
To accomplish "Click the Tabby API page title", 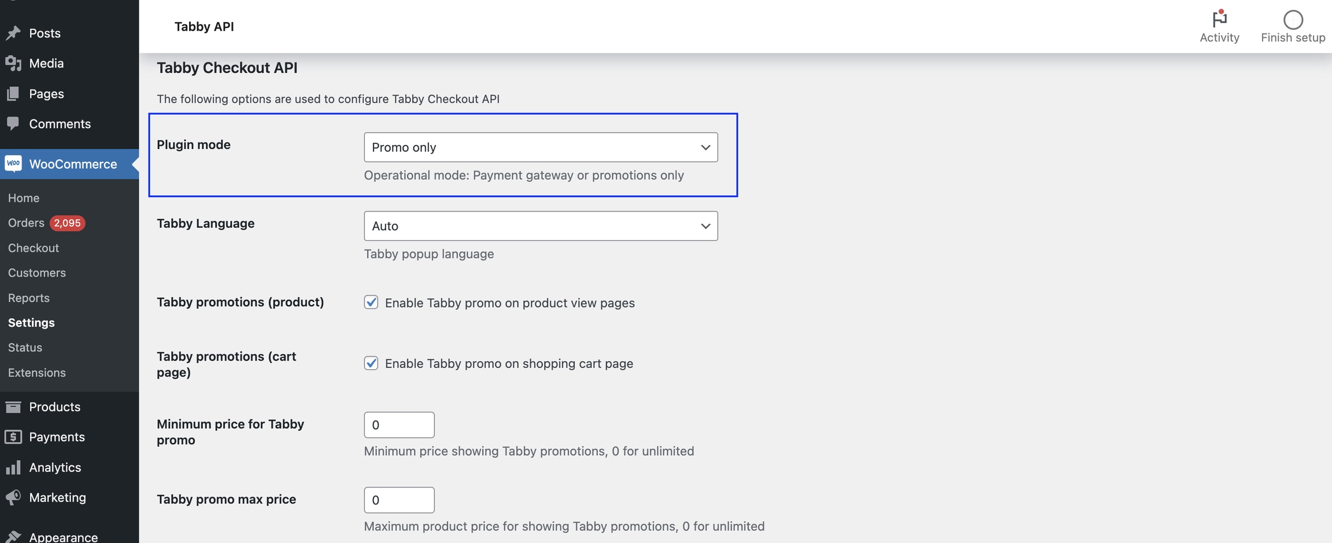I will [204, 27].
